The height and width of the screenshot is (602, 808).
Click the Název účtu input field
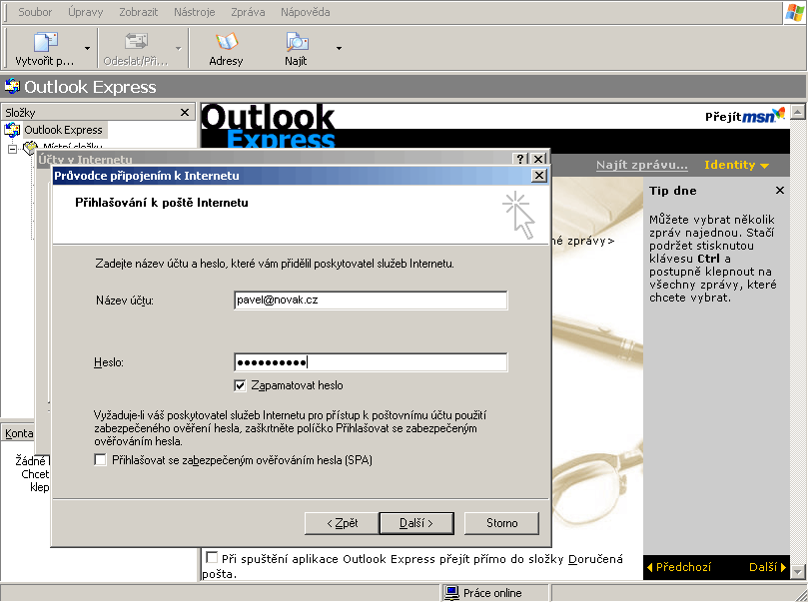371,301
